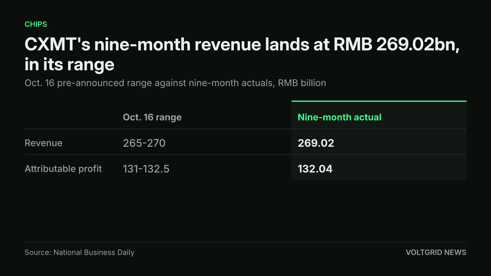Click the VOLTGRID NEWS brand label
Screen dimensions: 491x276
pyautogui.click(x=436, y=252)
